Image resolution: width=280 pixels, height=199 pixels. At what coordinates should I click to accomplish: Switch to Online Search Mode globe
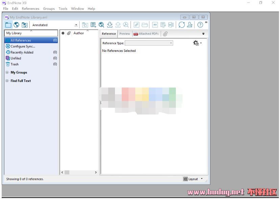pyautogui.click(x=17, y=25)
